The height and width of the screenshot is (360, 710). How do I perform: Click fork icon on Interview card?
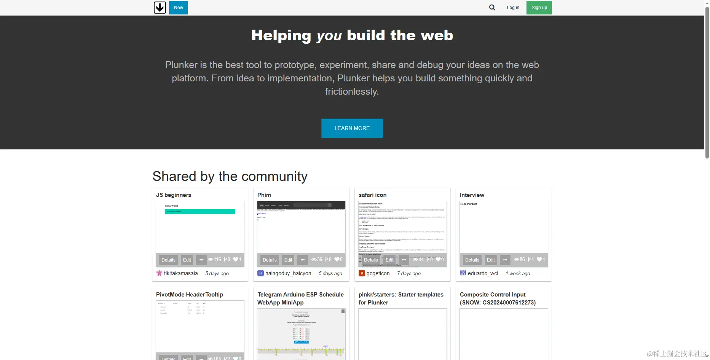click(x=529, y=260)
